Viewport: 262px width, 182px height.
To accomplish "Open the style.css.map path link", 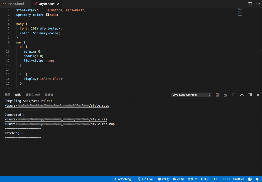I will (x=59, y=124).
